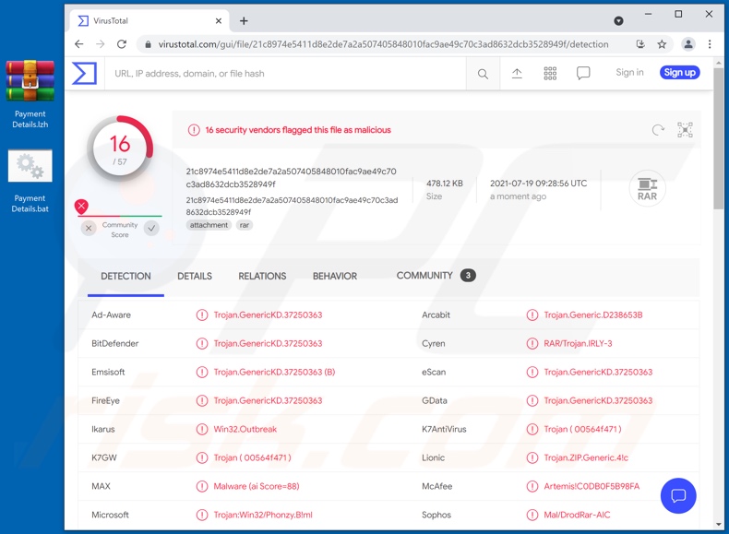Click the scrollbar down arrow
729x534 pixels.
[718, 524]
